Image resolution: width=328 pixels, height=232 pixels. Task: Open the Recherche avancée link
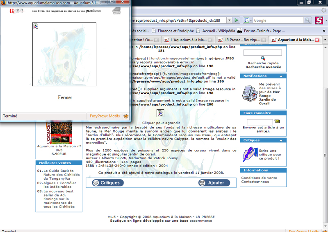263,67
